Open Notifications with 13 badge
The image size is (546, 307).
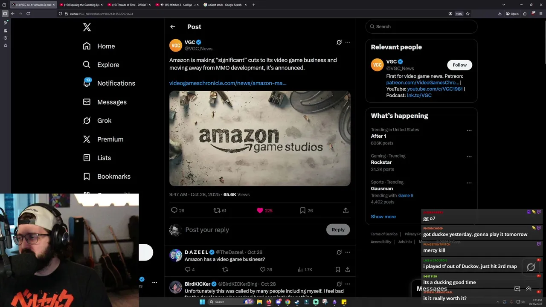pyautogui.click(x=109, y=83)
